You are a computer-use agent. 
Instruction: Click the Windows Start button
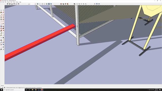(x=2, y=90)
